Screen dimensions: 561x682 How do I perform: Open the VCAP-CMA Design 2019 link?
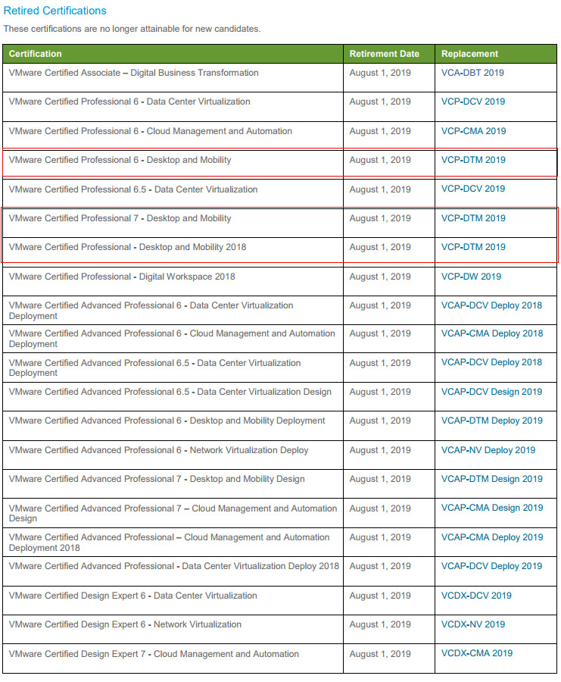492,507
